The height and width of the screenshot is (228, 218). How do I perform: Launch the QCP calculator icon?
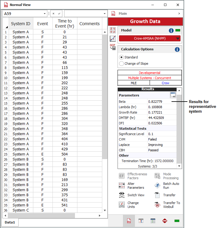[x=113, y=47]
